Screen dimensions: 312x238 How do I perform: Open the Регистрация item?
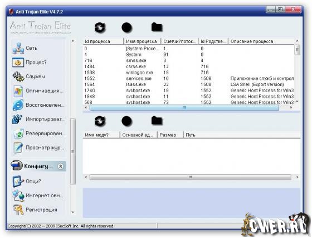tap(35, 210)
